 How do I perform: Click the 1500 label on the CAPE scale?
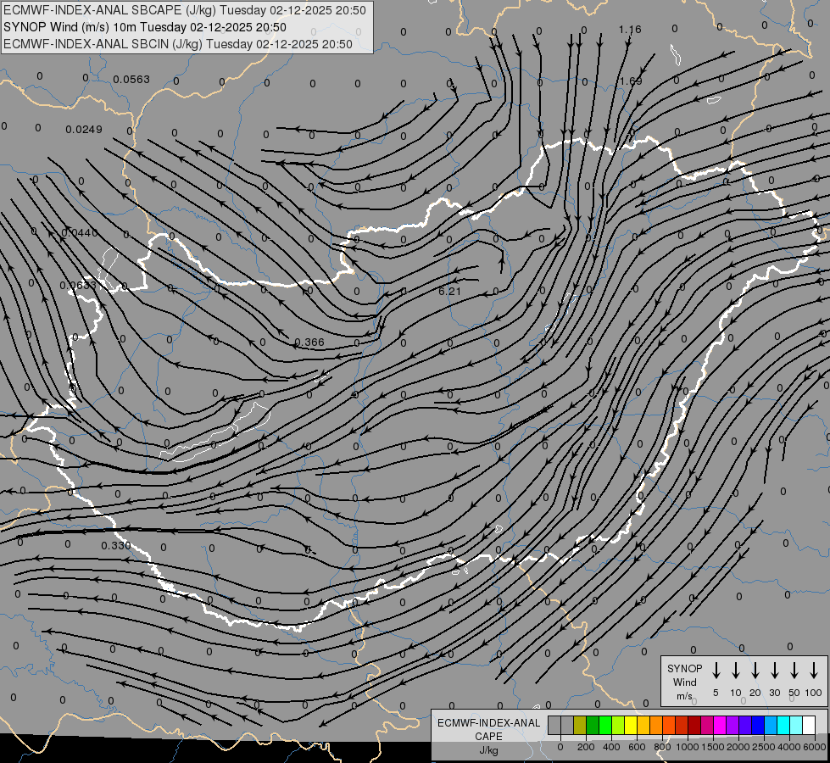tap(713, 747)
